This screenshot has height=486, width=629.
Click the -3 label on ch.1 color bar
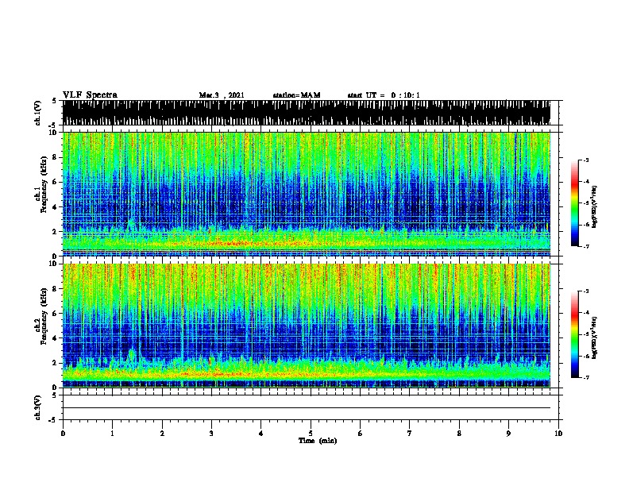[x=585, y=160]
